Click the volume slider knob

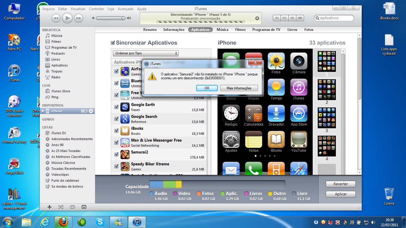pyautogui.click(x=123, y=18)
